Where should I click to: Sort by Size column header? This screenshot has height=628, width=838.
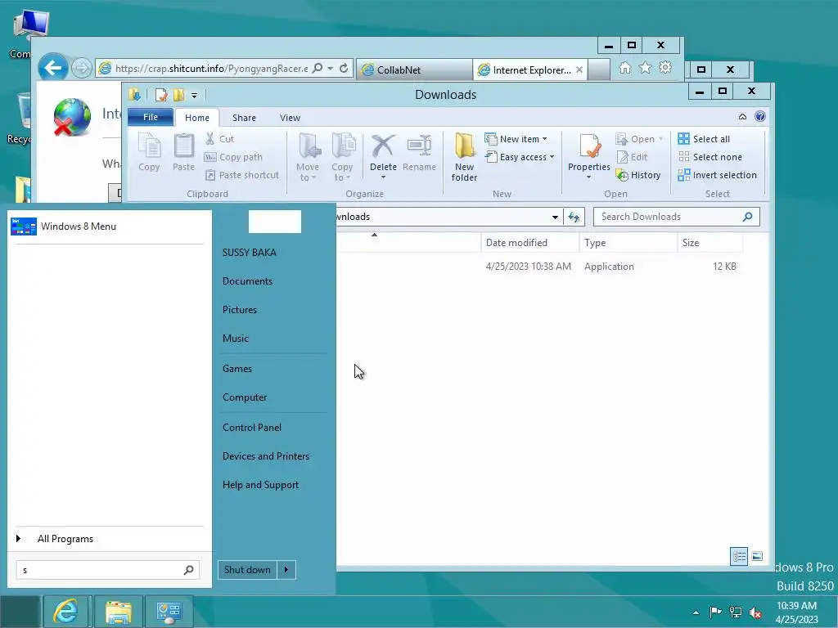tap(710, 242)
